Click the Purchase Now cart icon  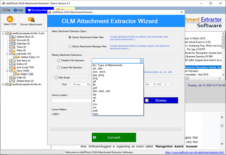click(x=29, y=10)
